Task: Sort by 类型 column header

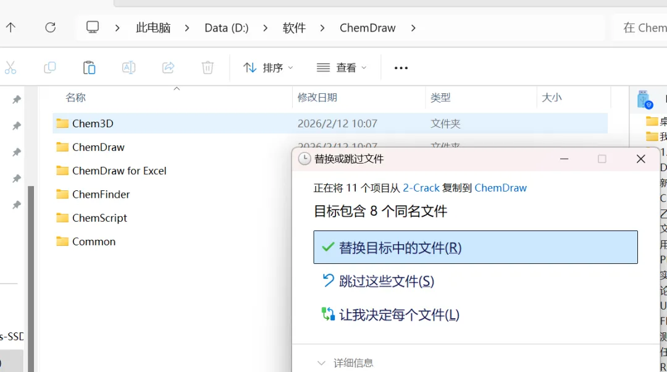Action: coord(440,98)
